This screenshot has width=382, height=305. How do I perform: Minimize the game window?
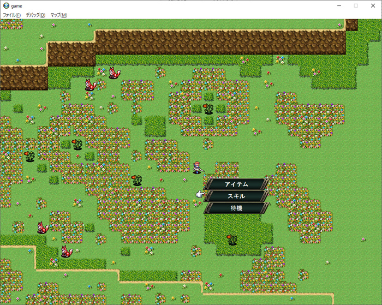[339, 5]
